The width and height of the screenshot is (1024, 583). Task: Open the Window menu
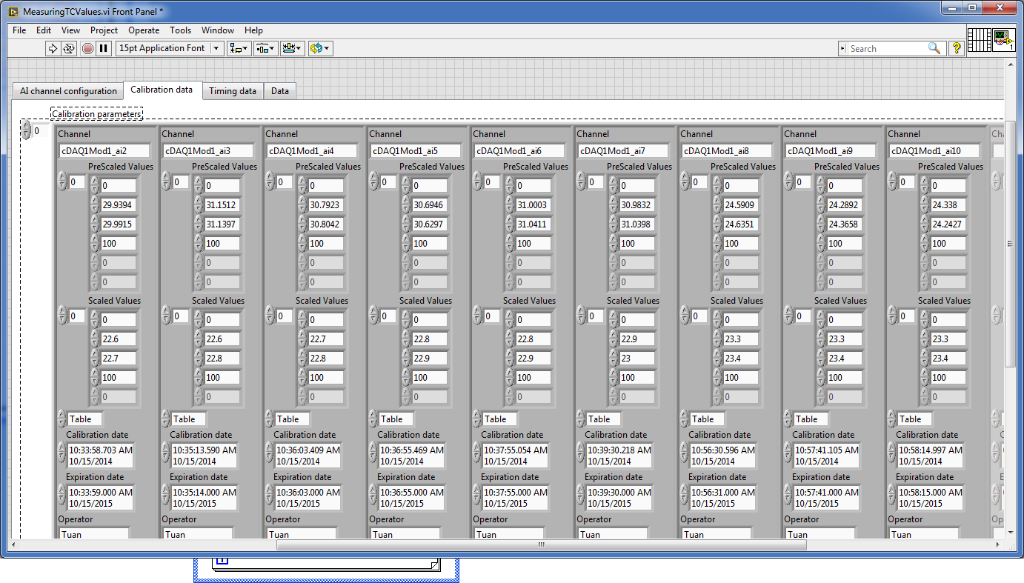point(218,30)
